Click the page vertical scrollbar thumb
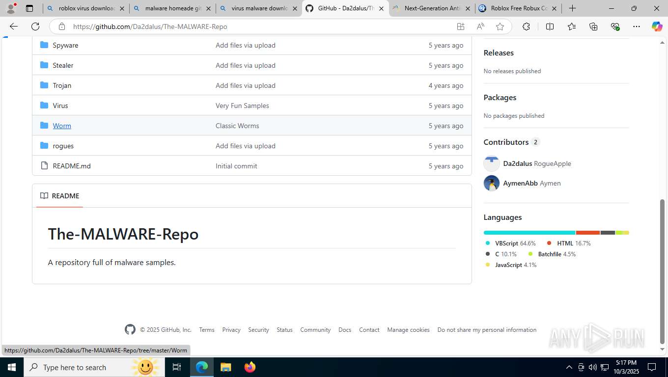The image size is (668, 377). coord(662,271)
